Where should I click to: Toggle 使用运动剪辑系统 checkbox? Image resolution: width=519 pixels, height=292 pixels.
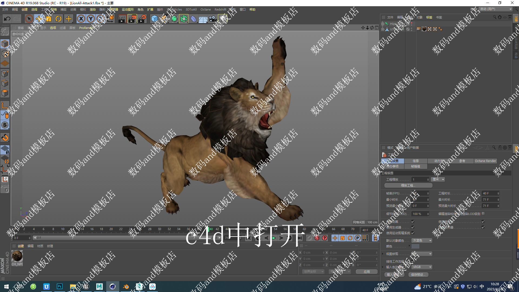point(413,233)
